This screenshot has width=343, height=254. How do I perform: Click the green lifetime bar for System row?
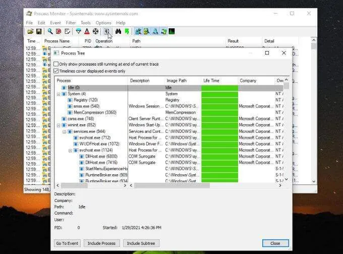pyautogui.click(x=219, y=94)
